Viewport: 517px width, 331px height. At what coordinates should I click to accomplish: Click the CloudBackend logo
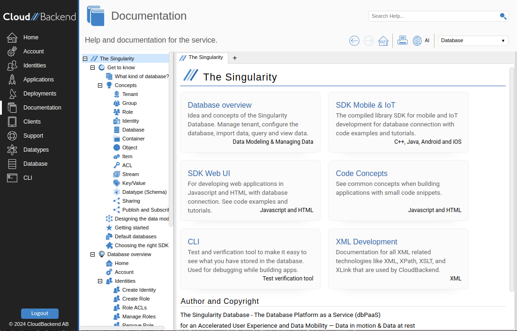[x=39, y=17]
